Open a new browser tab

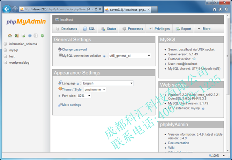pyautogui.click(x=154, y=10)
